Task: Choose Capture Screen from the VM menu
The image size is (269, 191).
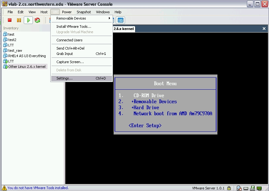Action: [82, 62]
